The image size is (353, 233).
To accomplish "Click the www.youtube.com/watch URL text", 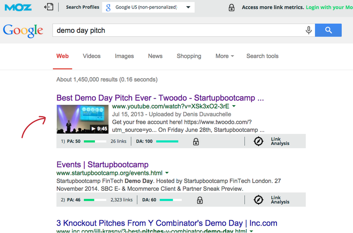I will 171,106.
